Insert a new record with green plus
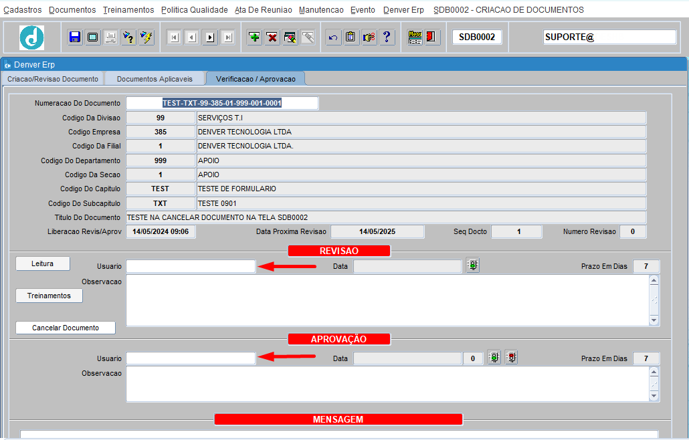The width and height of the screenshot is (689, 440). click(254, 37)
